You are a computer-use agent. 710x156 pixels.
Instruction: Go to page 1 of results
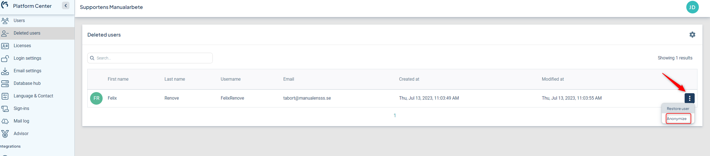[395, 116]
